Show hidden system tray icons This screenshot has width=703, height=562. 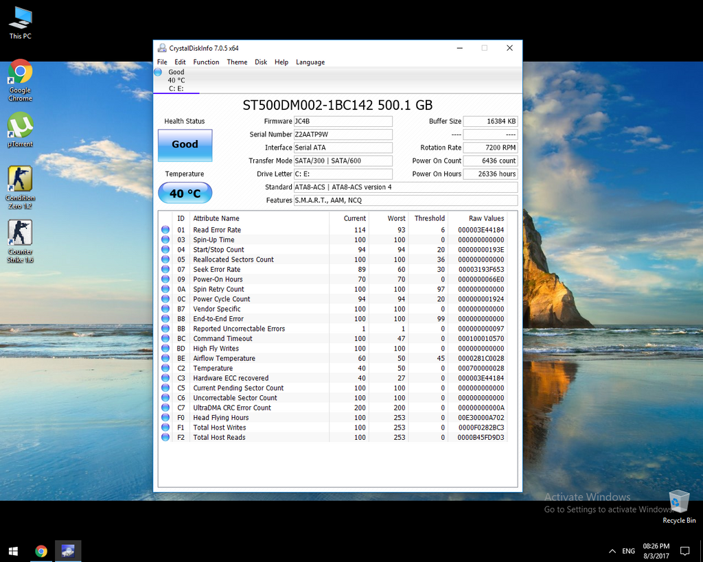tap(612, 551)
